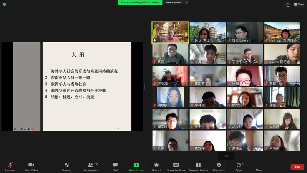
Task: Open the Apps panel
Action: [239, 166]
